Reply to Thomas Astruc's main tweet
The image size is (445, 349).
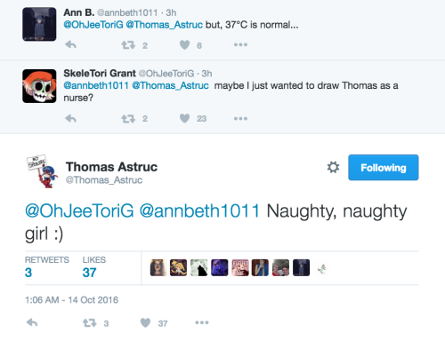[32, 322]
